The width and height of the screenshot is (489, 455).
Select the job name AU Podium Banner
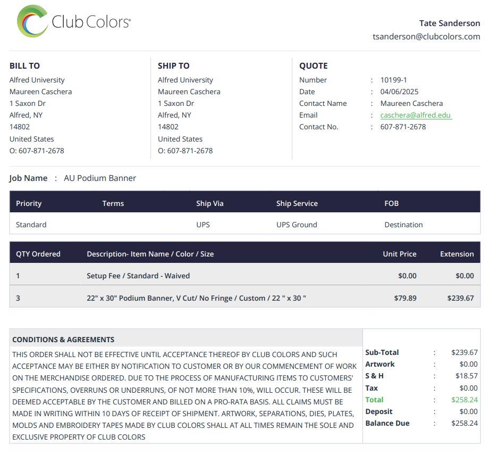100,178
